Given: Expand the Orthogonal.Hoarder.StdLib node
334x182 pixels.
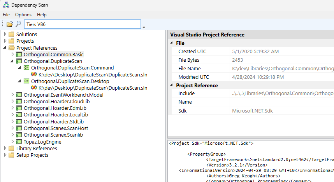Looking at the screenshot, I should [12, 121].
